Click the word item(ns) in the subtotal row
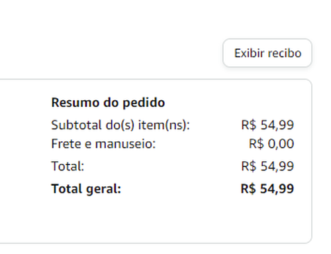 coord(164,125)
